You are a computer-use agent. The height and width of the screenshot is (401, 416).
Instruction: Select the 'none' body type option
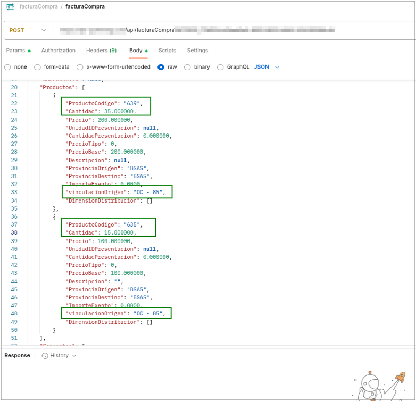7,67
